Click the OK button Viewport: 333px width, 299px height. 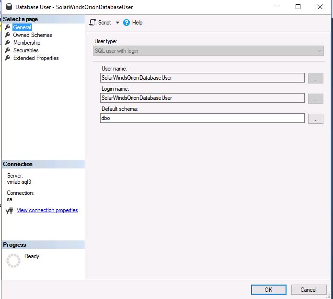point(269,290)
